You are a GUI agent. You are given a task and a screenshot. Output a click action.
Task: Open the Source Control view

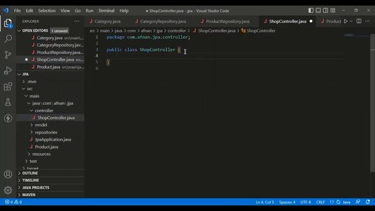pos(8,55)
